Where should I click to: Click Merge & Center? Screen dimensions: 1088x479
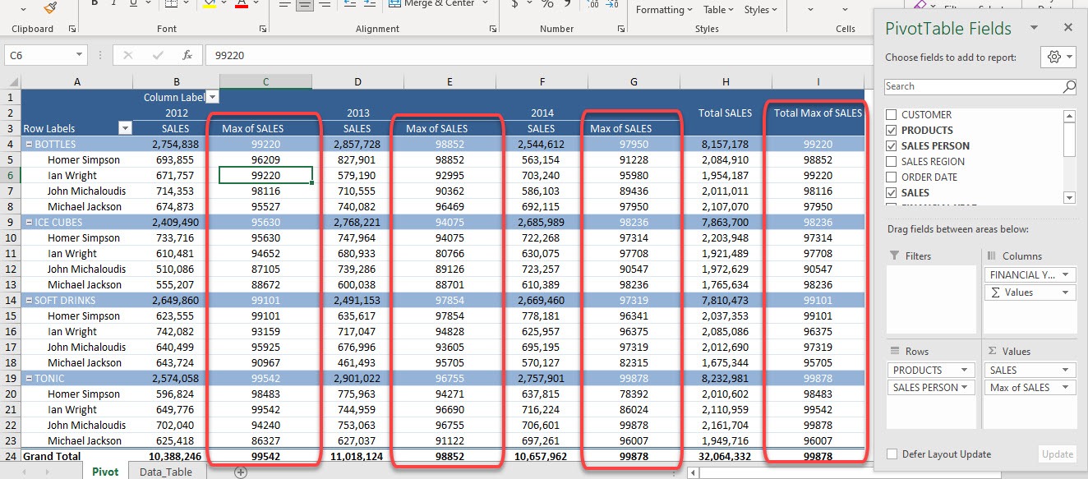[x=432, y=4]
